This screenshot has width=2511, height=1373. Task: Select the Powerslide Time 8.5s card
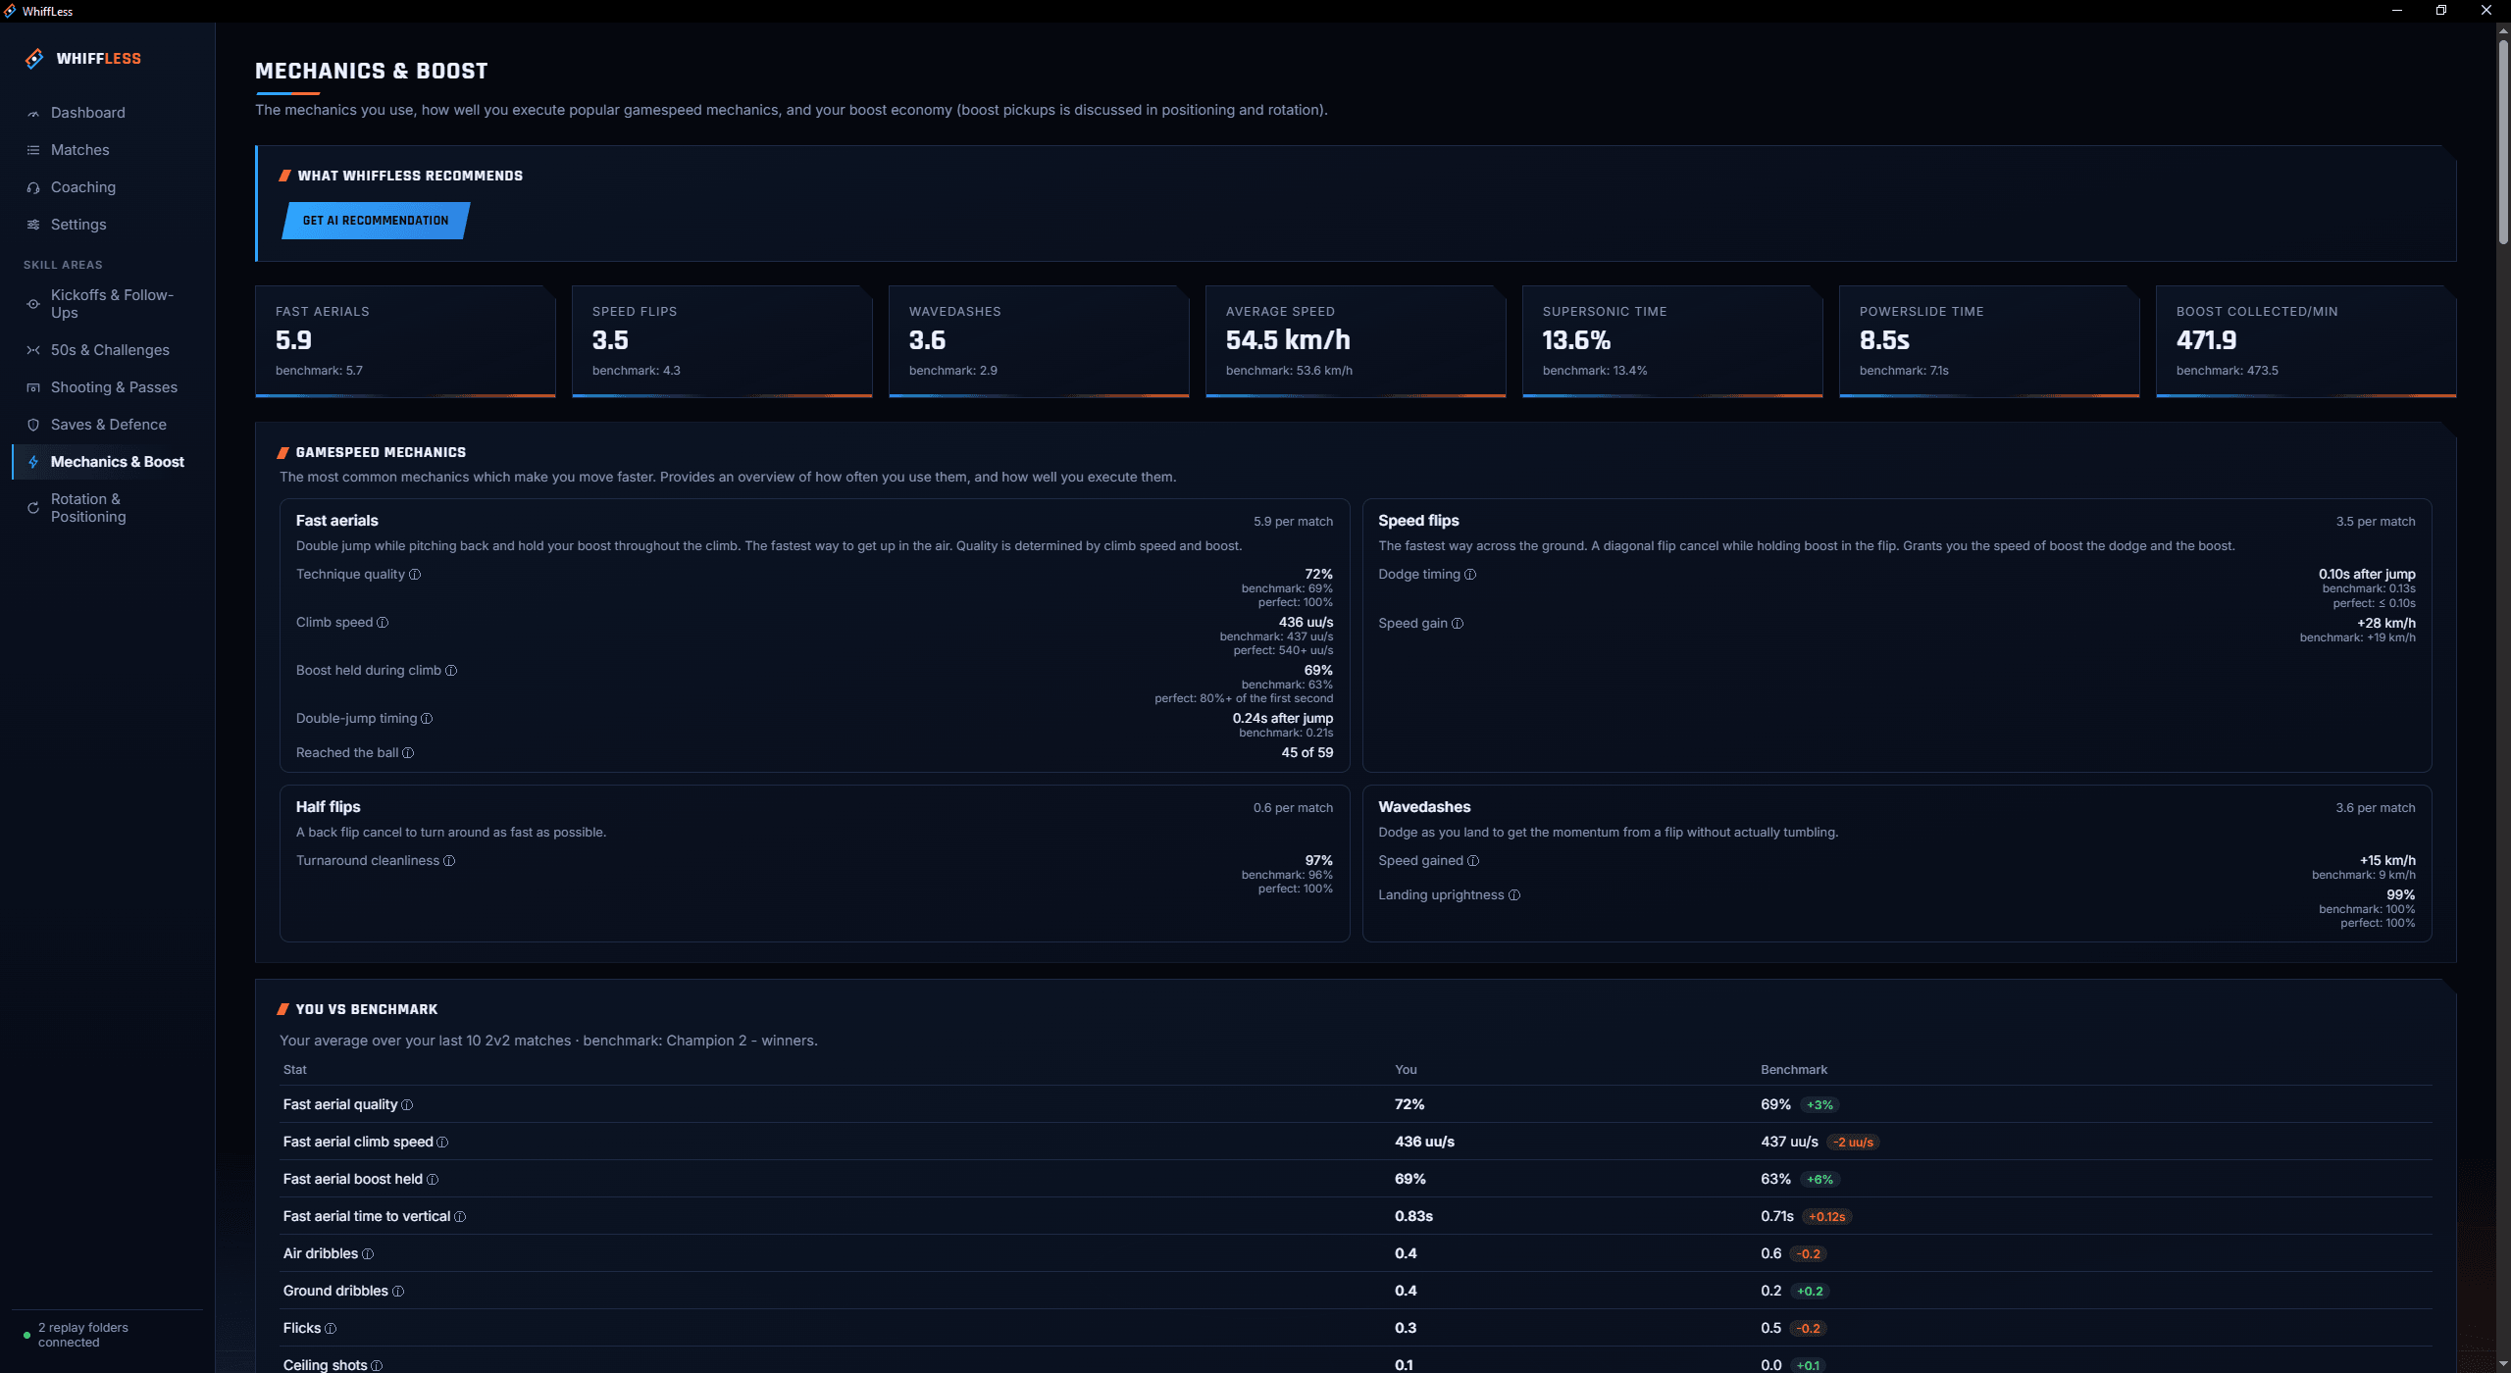[1989, 341]
